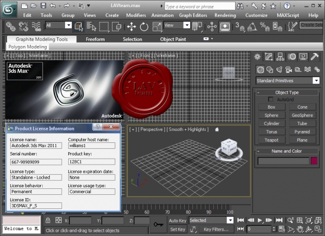Redo the last scene operation

click(67, 6)
